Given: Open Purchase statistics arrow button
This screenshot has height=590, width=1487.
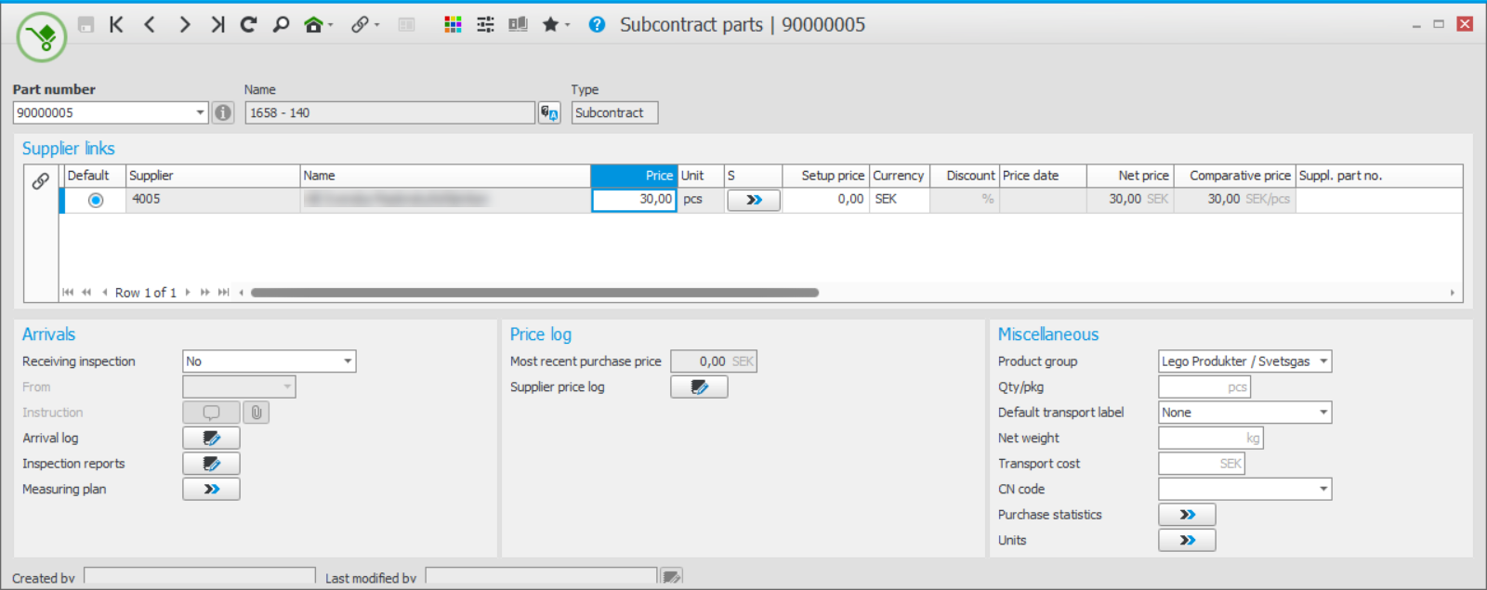Looking at the screenshot, I should coord(1187,515).
